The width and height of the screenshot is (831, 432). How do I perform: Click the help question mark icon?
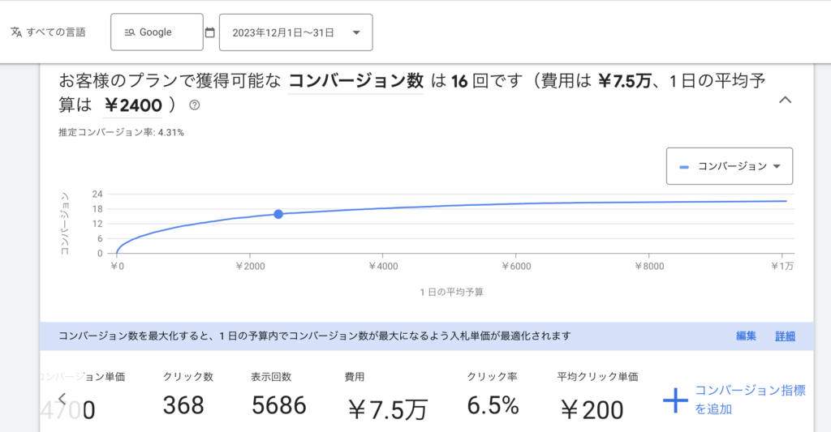tap(194, 105)
